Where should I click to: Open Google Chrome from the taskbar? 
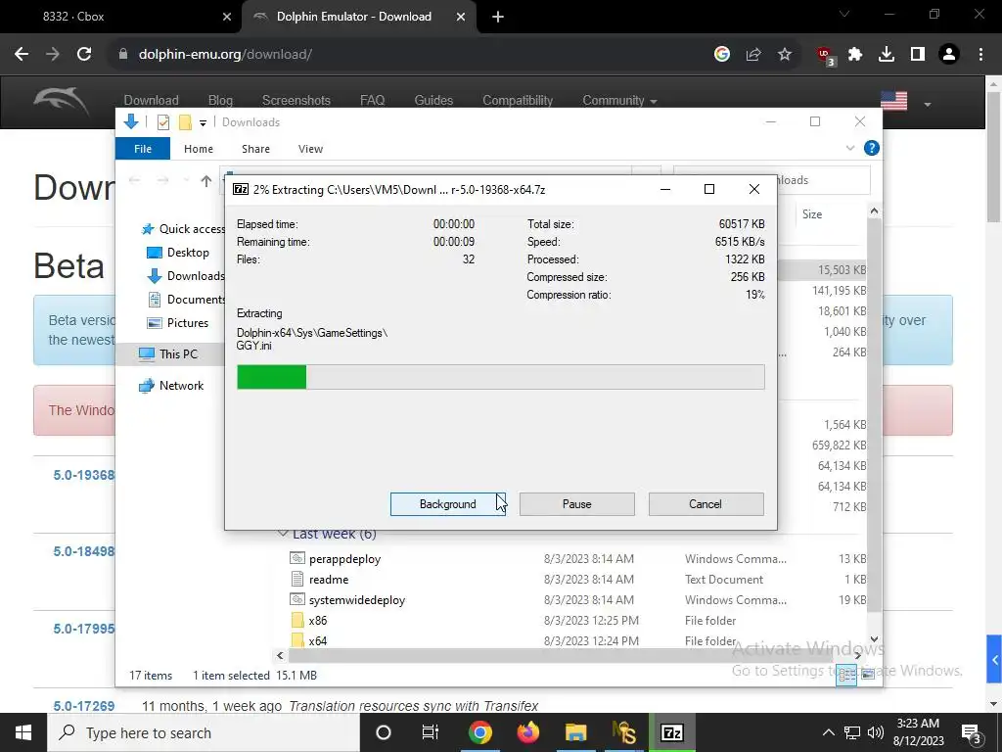(x=479, y=732)
